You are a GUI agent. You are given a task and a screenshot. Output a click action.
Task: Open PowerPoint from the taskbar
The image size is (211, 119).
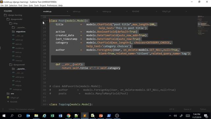click(x=101, y=116)
